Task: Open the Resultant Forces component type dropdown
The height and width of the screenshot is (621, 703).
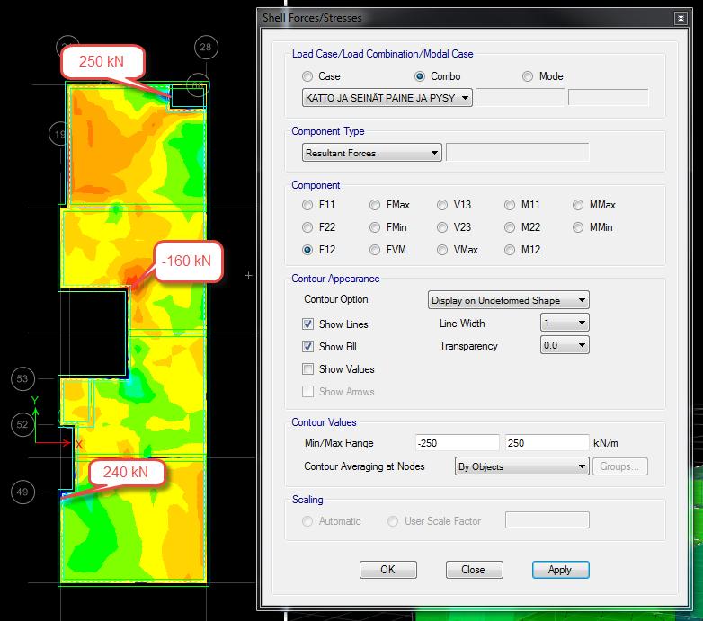Action: (x=371, y=153)
